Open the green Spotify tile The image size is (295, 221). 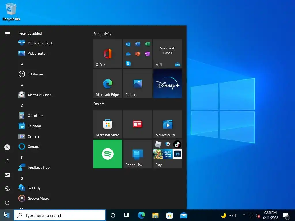pyautogui.click(x=108, y=154)
